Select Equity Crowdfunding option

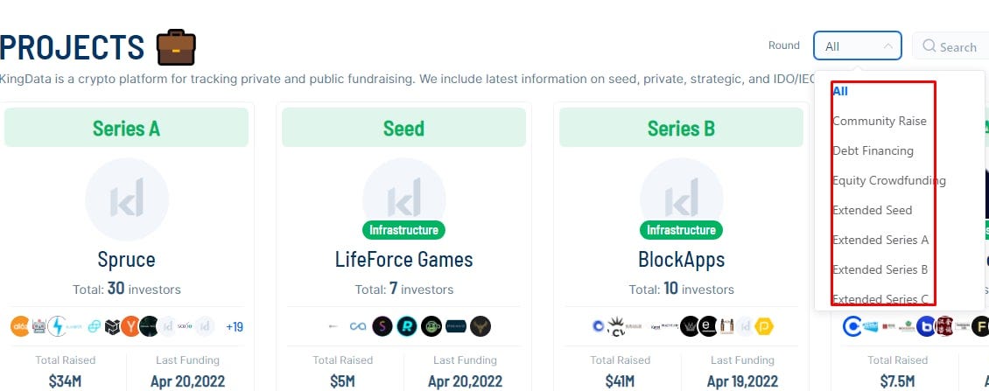tap(889, 180)
